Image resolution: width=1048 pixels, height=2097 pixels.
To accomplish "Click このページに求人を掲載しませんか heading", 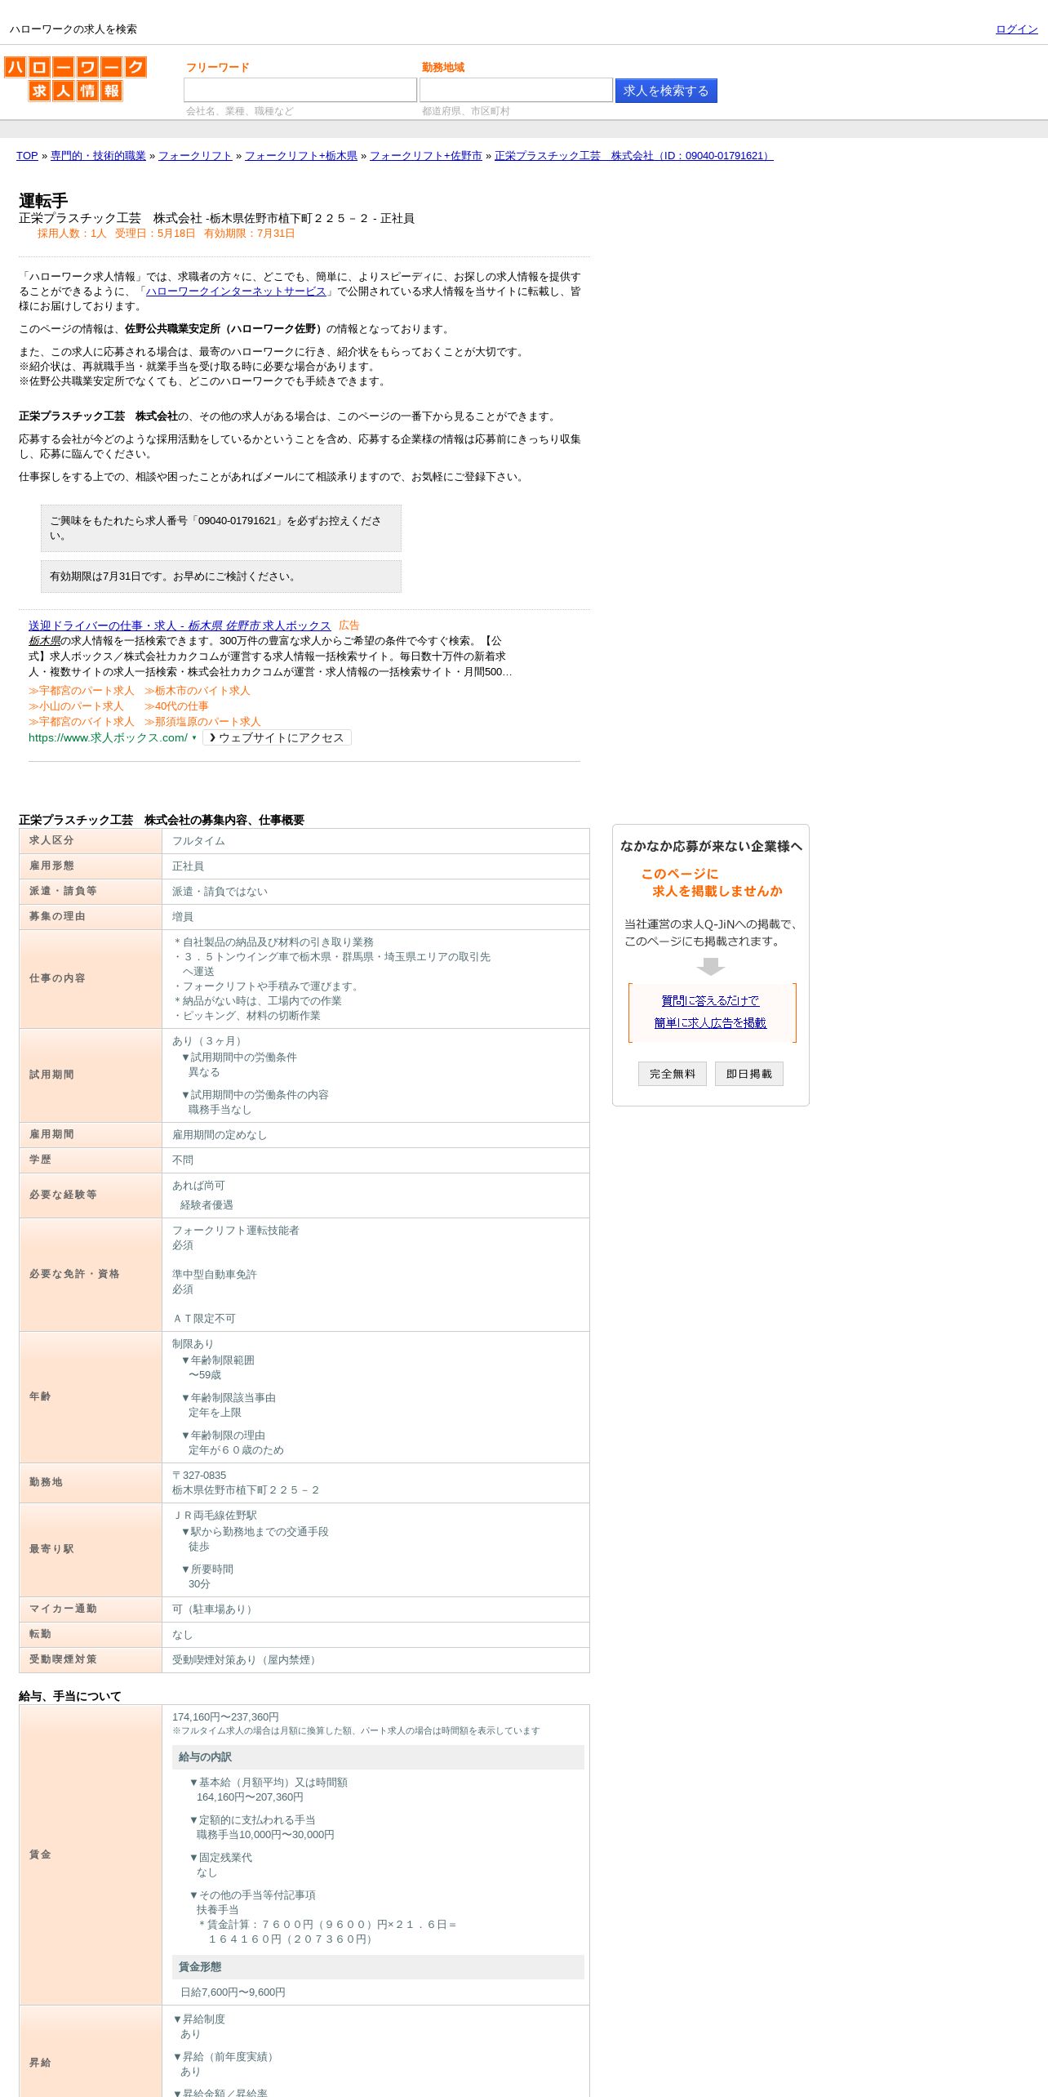I will pyautogui.click(x=711, y=883).
